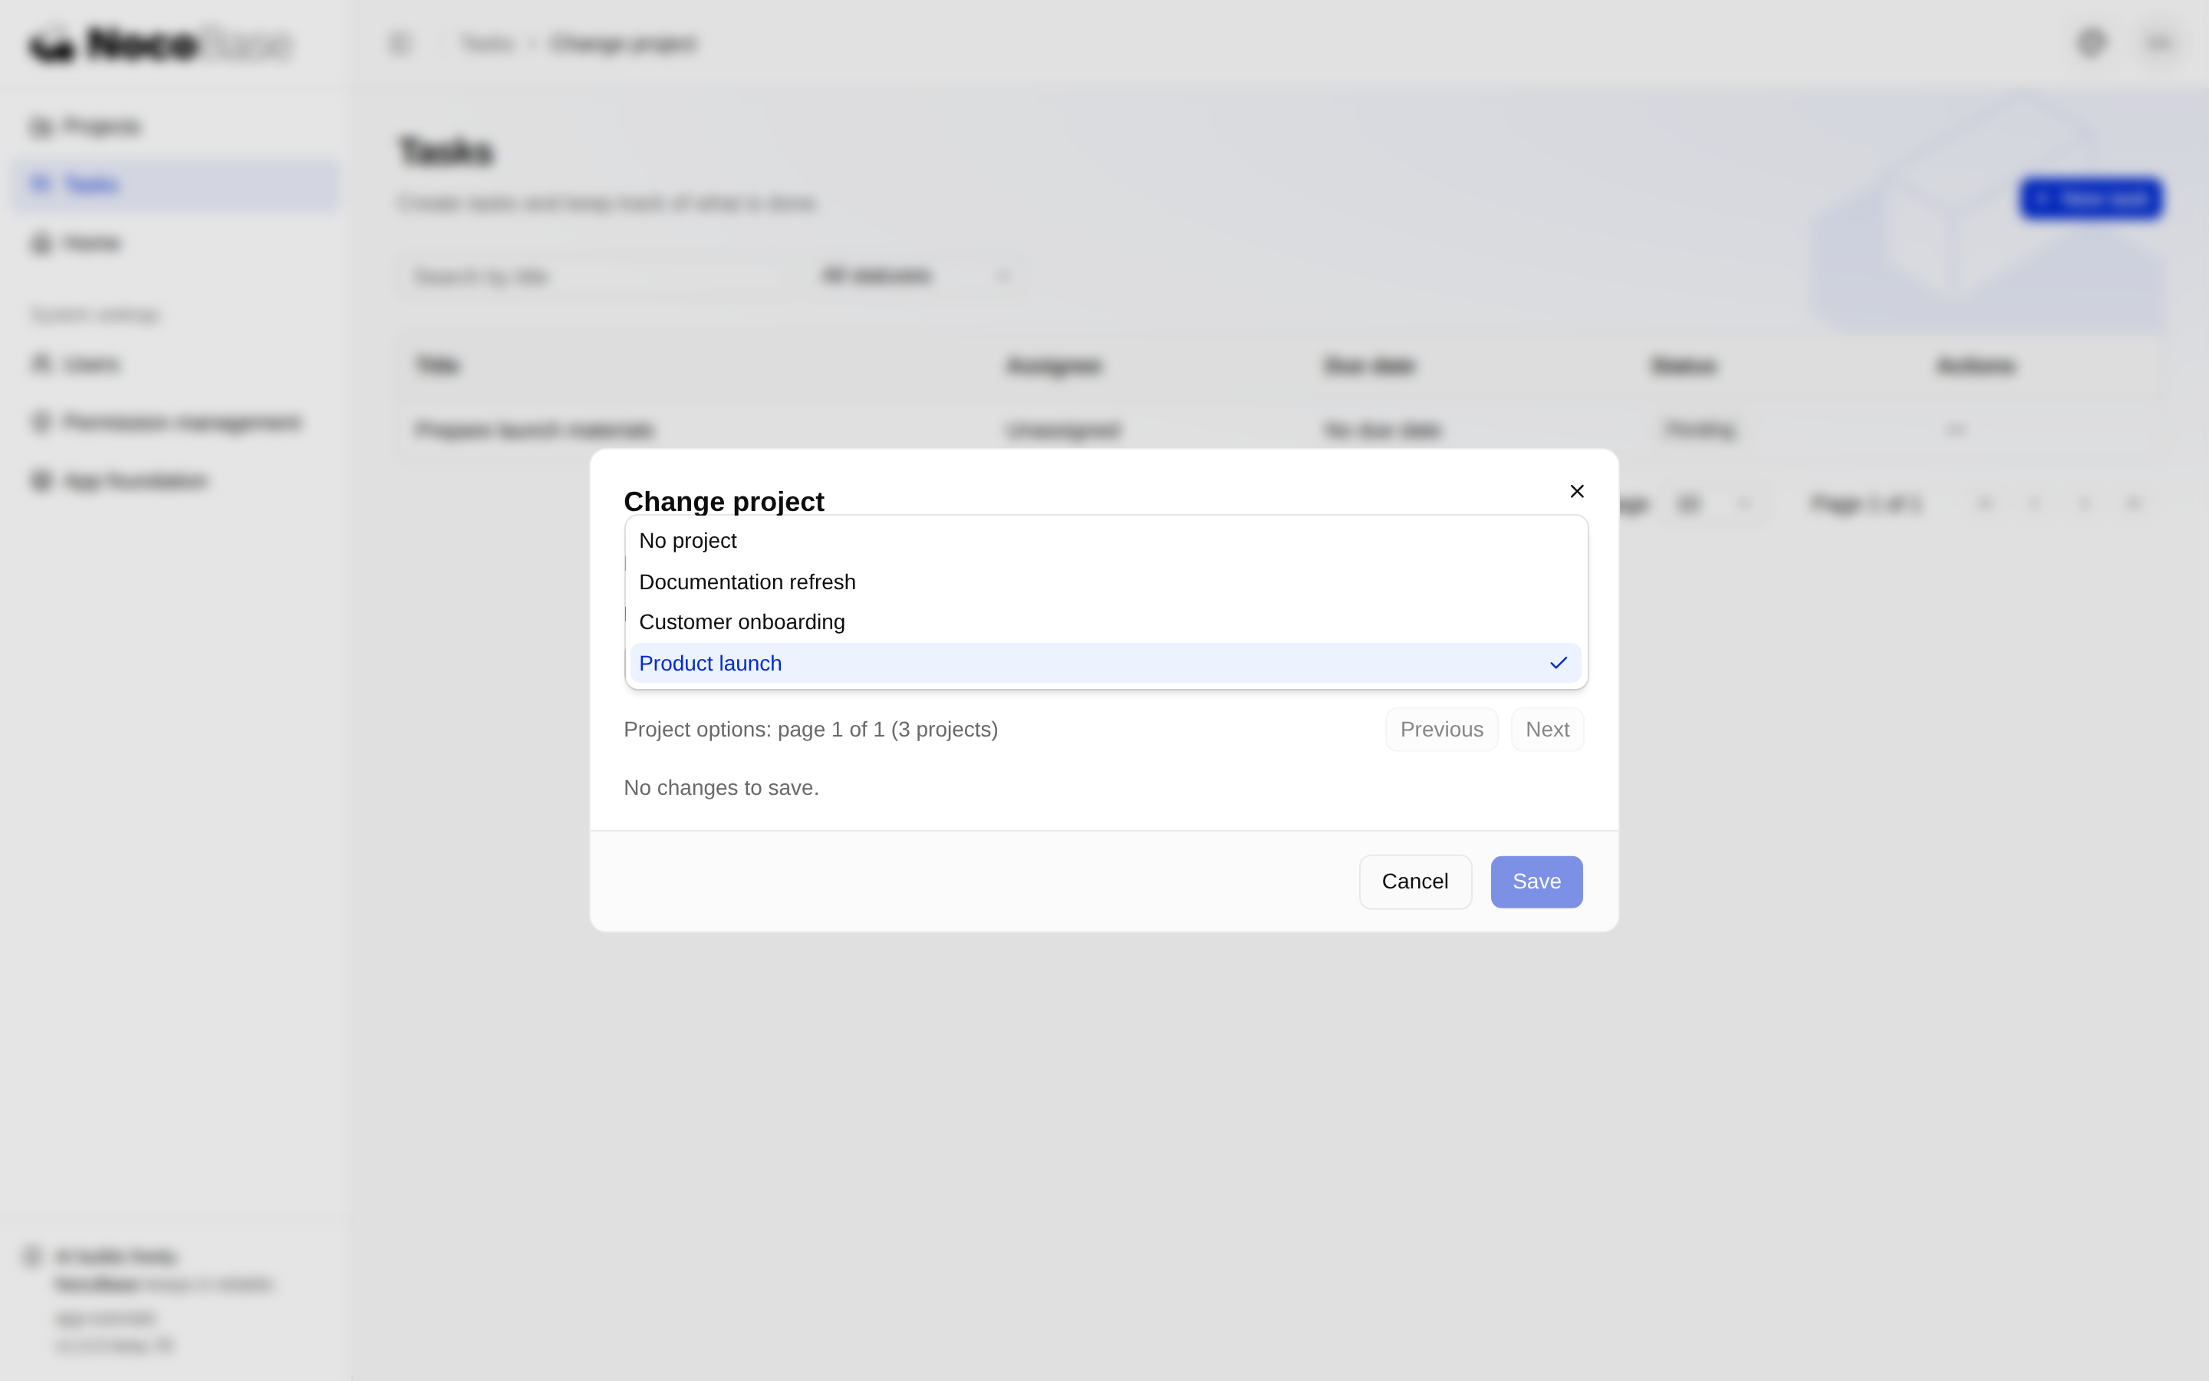Select the Product launch option
This screenshot has height=1381, width=2209.
click(1105, 663)
